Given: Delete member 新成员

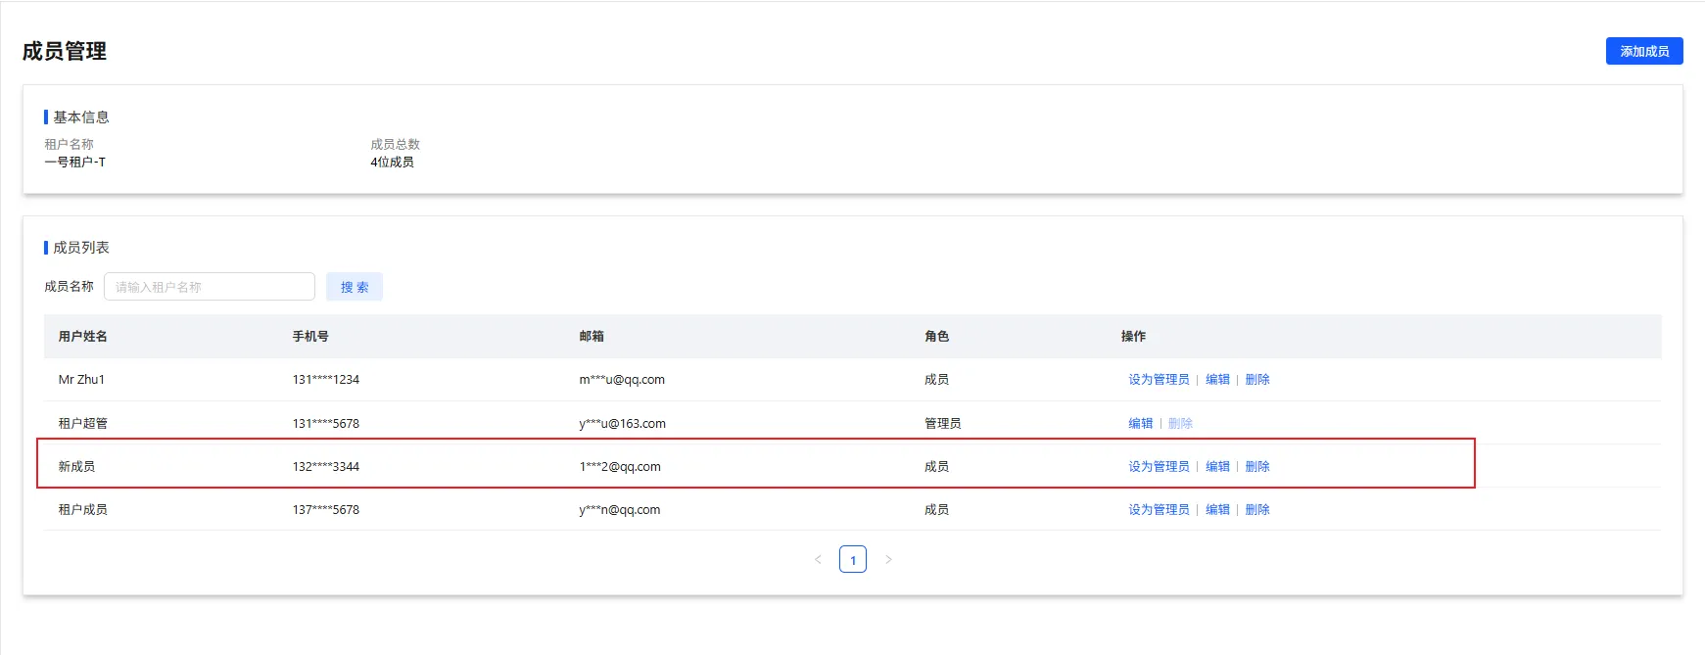Looking at the screenshot, I should click(x=1257, y=467).
